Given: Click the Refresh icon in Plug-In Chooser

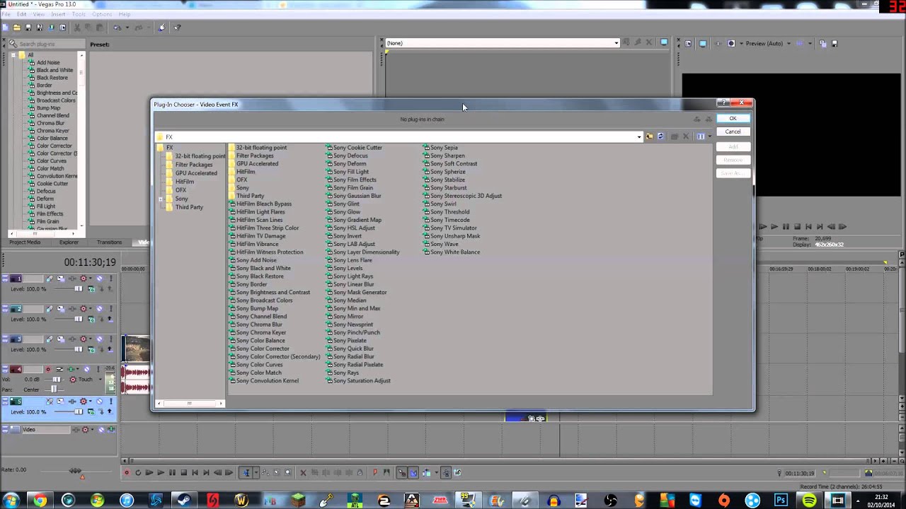Looking at the screenshot, I should click(x=660, y=136).
